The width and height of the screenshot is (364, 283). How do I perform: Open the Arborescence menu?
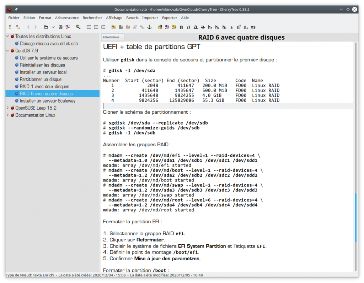[x=67, y=17]
